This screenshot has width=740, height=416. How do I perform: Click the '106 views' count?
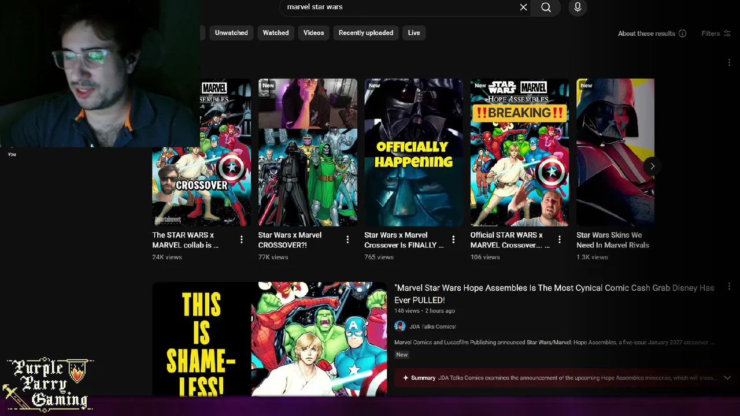pos(485,257)
